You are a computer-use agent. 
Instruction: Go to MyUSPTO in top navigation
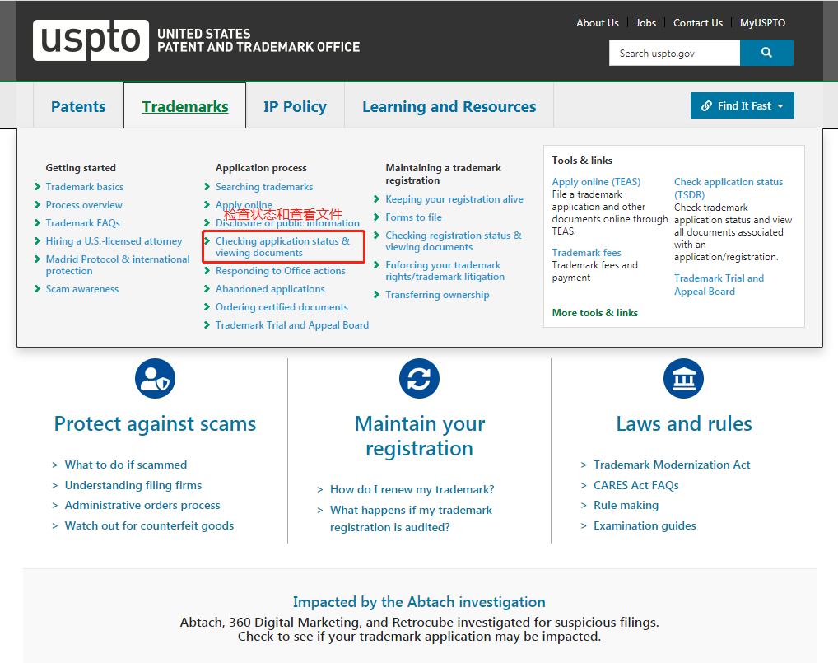(762, 23)
